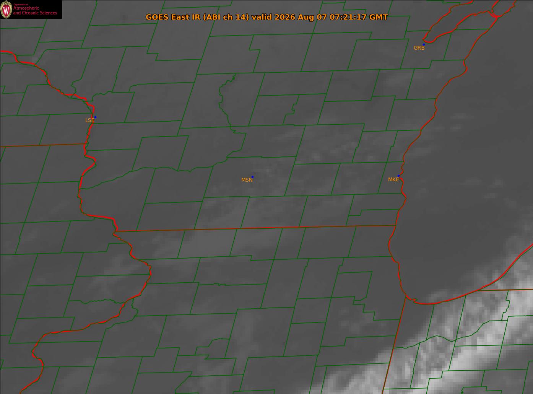533x394 pixels.
Task: Click the GRB station label
Action: (419, 48)
